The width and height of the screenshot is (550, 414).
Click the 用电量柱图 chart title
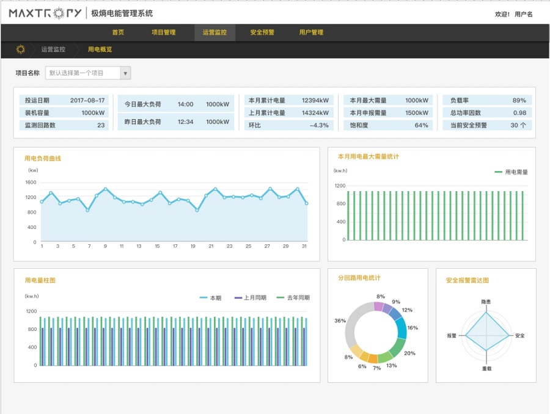click(x=40, y=280)
